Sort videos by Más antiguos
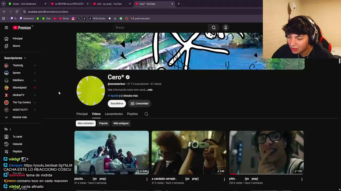Viewport: 341px width, 191px height. tap(121, 123)
